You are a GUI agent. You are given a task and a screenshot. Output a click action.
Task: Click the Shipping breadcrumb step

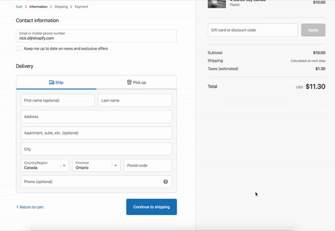pyautogui.click(x=61, y=7)
